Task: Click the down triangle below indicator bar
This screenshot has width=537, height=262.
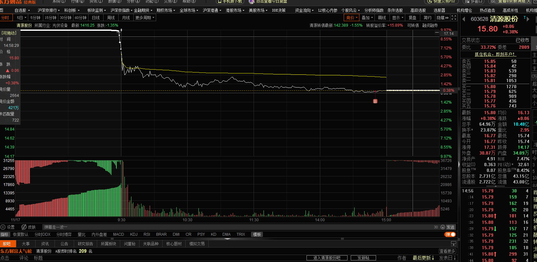Action: tap(227, 239)
